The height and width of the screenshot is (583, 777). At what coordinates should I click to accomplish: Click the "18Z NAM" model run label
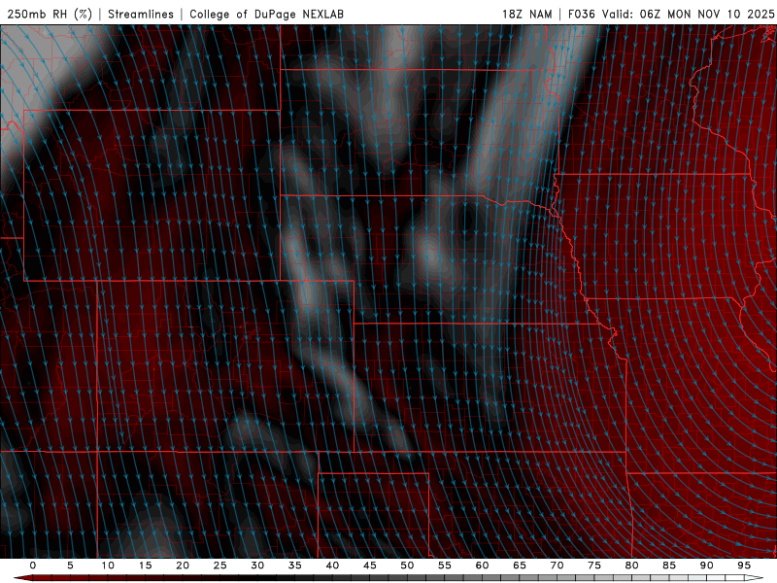pos(526,14)
